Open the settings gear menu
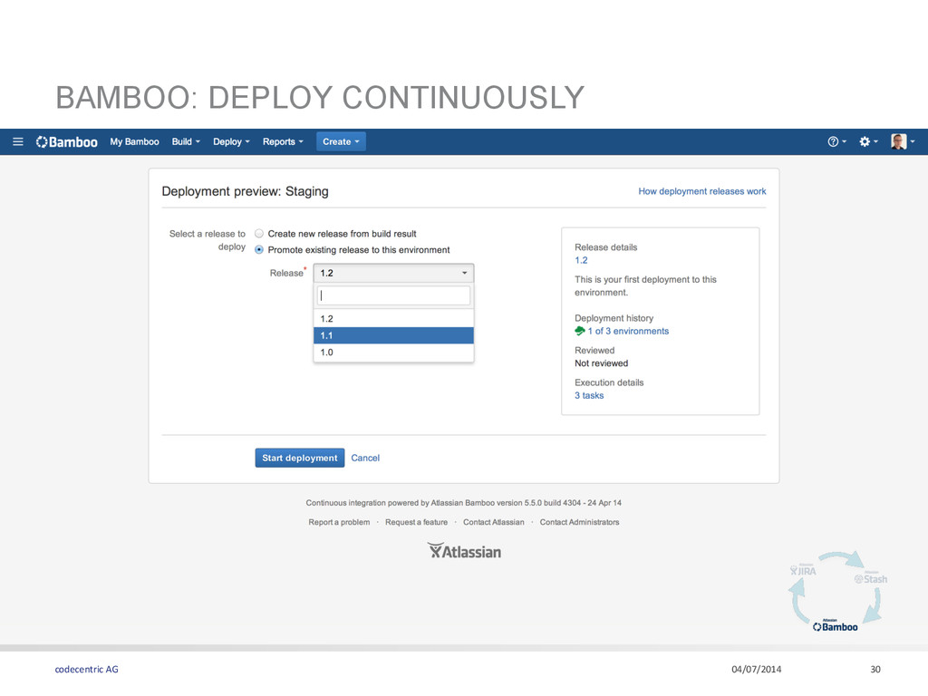The height and width of the screenshot is (696, 928). pyautogui.click(x=868, y=141)
